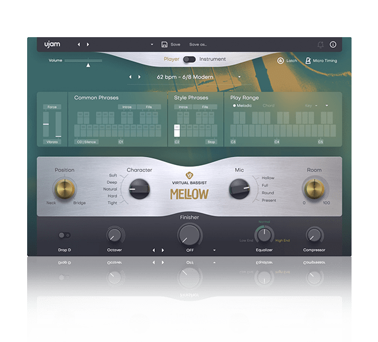This screenshot has width=378, height=342.
Task: Select Tight character option
Action: 112,203
